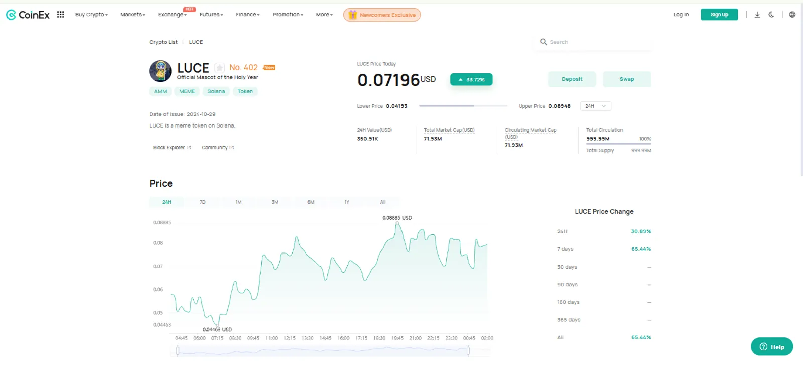Click the All 65.44% change value
803x379 pixels.
click(641, 337)
